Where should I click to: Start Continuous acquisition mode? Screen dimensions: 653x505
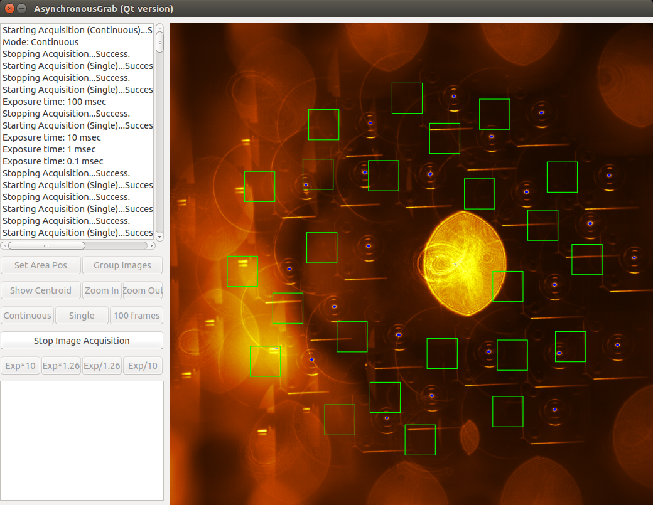28,316
